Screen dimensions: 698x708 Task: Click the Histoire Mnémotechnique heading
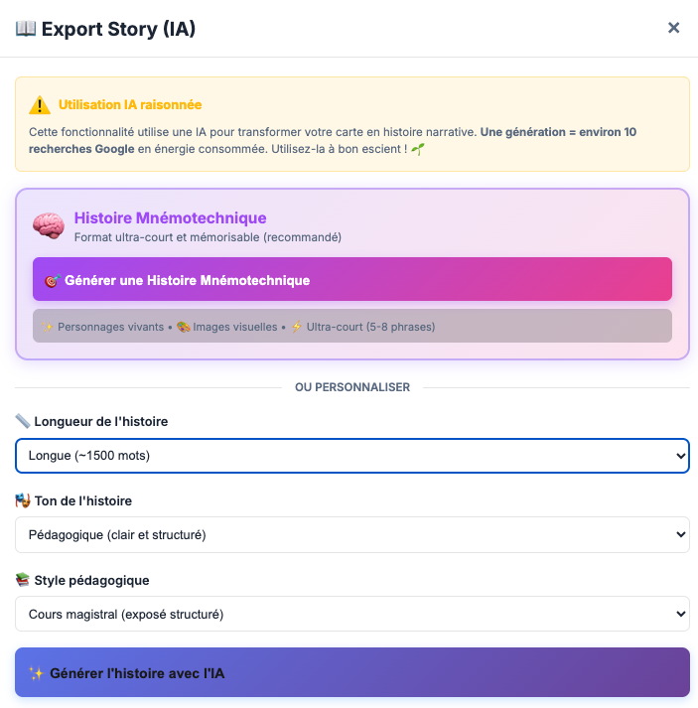(x=170, y=217)
